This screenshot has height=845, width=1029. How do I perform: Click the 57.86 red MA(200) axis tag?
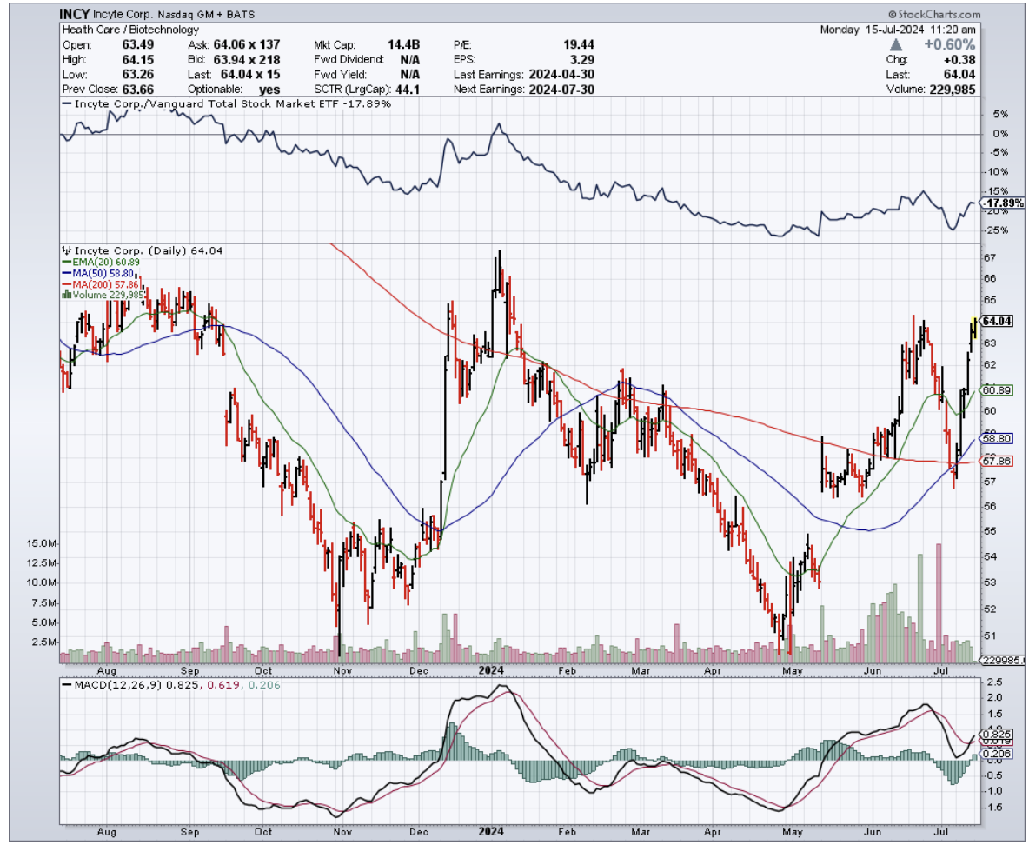tap(997, 460)
